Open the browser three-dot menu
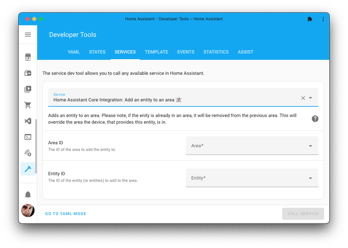348x248 pixels. [323, 19]
